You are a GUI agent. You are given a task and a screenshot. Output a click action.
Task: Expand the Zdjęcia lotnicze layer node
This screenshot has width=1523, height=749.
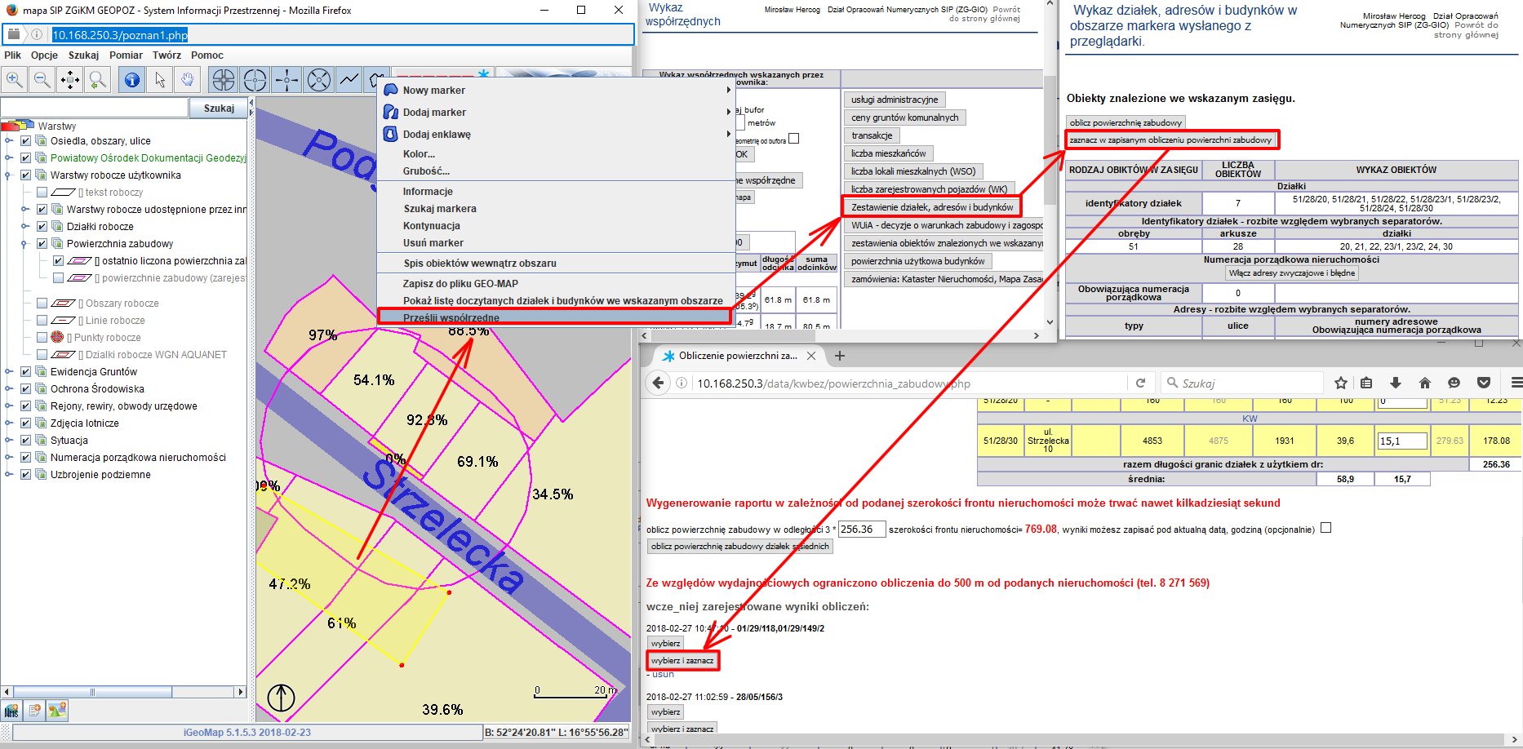9,423
